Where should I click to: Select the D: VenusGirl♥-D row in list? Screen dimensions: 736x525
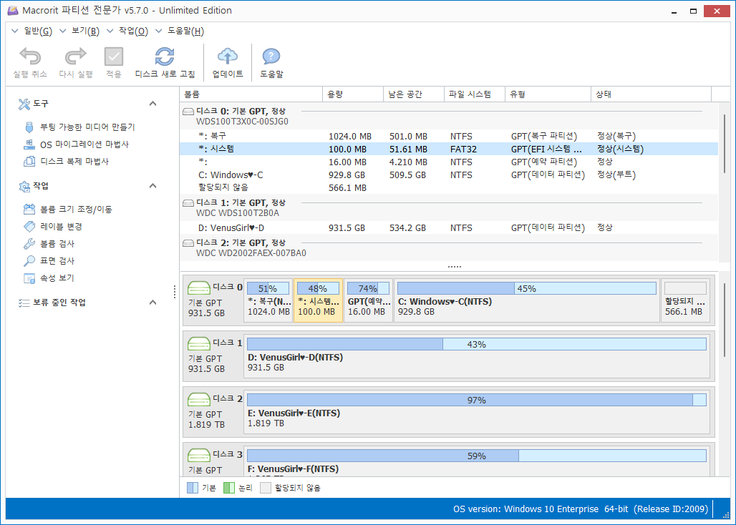click(231, 227)
